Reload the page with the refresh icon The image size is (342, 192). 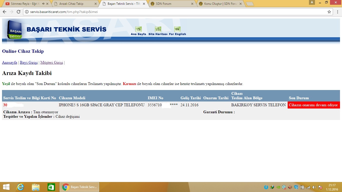(19, 12)
